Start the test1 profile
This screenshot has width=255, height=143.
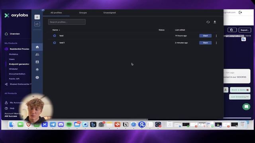(x=206, y=43)
